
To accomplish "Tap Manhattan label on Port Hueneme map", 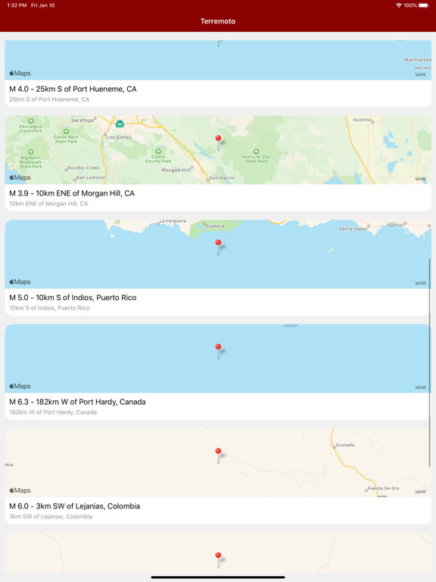I will pyautogui.click(x=418, y=60).
